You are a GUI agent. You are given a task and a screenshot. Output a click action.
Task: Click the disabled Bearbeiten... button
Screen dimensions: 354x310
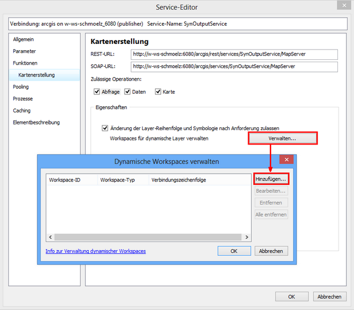click(271, 191)
